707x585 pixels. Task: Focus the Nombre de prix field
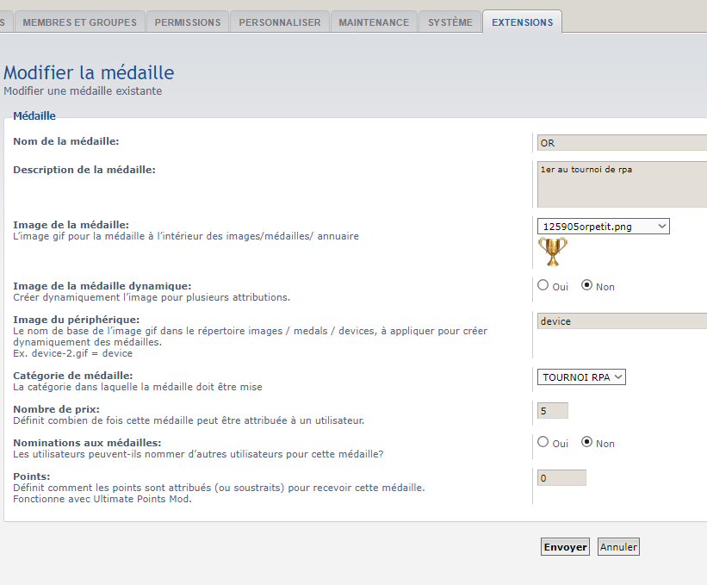(552, 411)
